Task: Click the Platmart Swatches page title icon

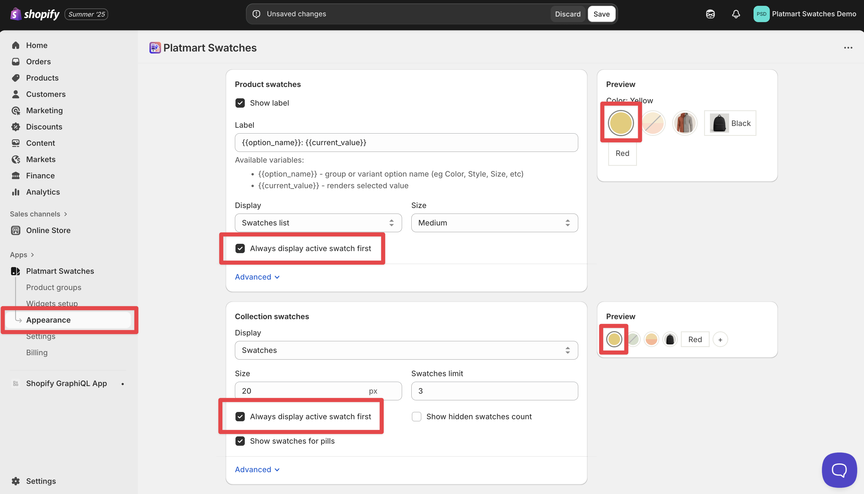Action: (155, 48)
